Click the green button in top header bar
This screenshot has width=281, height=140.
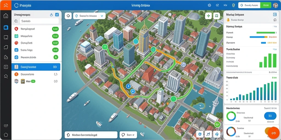click(x=266, y=5)
